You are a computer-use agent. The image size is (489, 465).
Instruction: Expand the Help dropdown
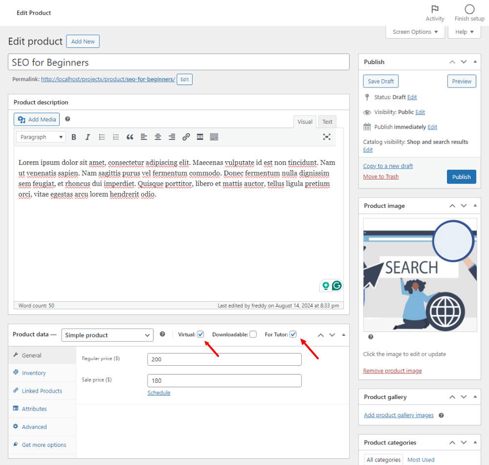tap(465, 32)
